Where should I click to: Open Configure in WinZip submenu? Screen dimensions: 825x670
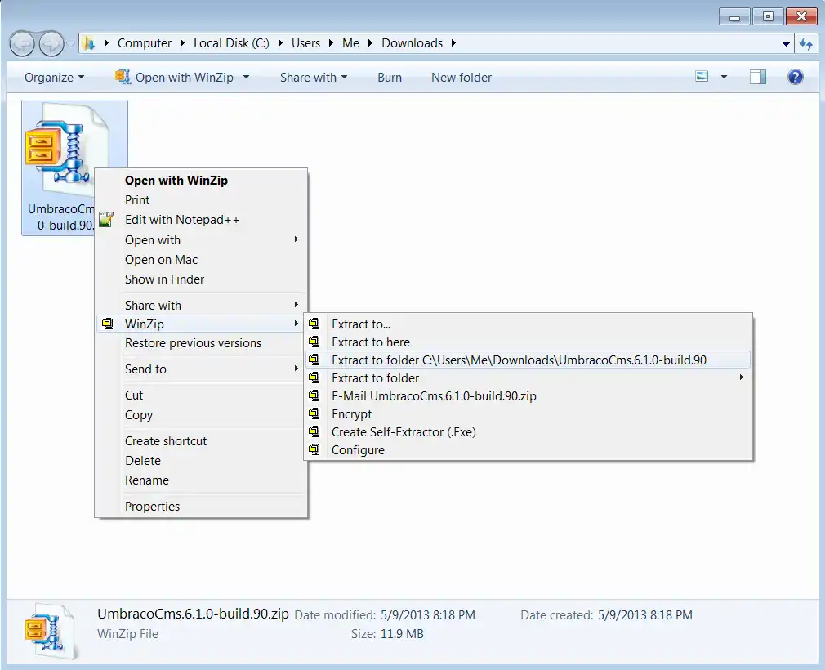coord(528,450)
